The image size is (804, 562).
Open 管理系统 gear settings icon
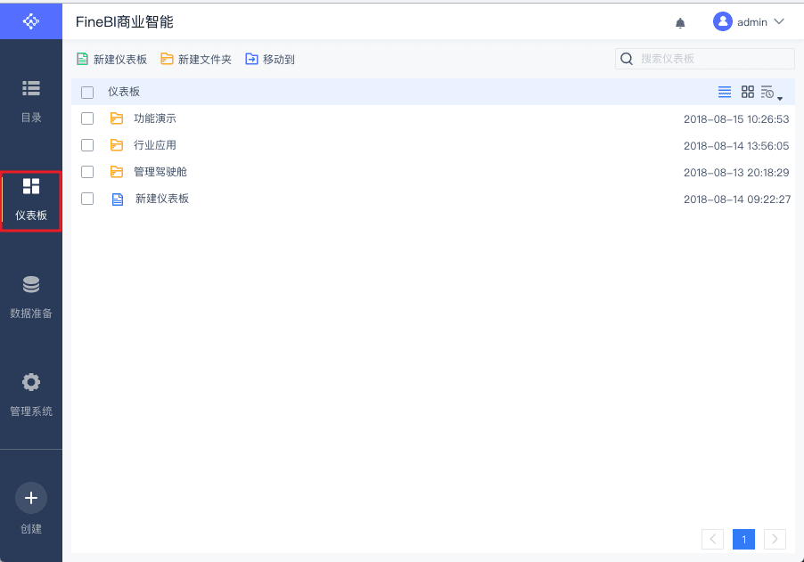click(31, 395)
